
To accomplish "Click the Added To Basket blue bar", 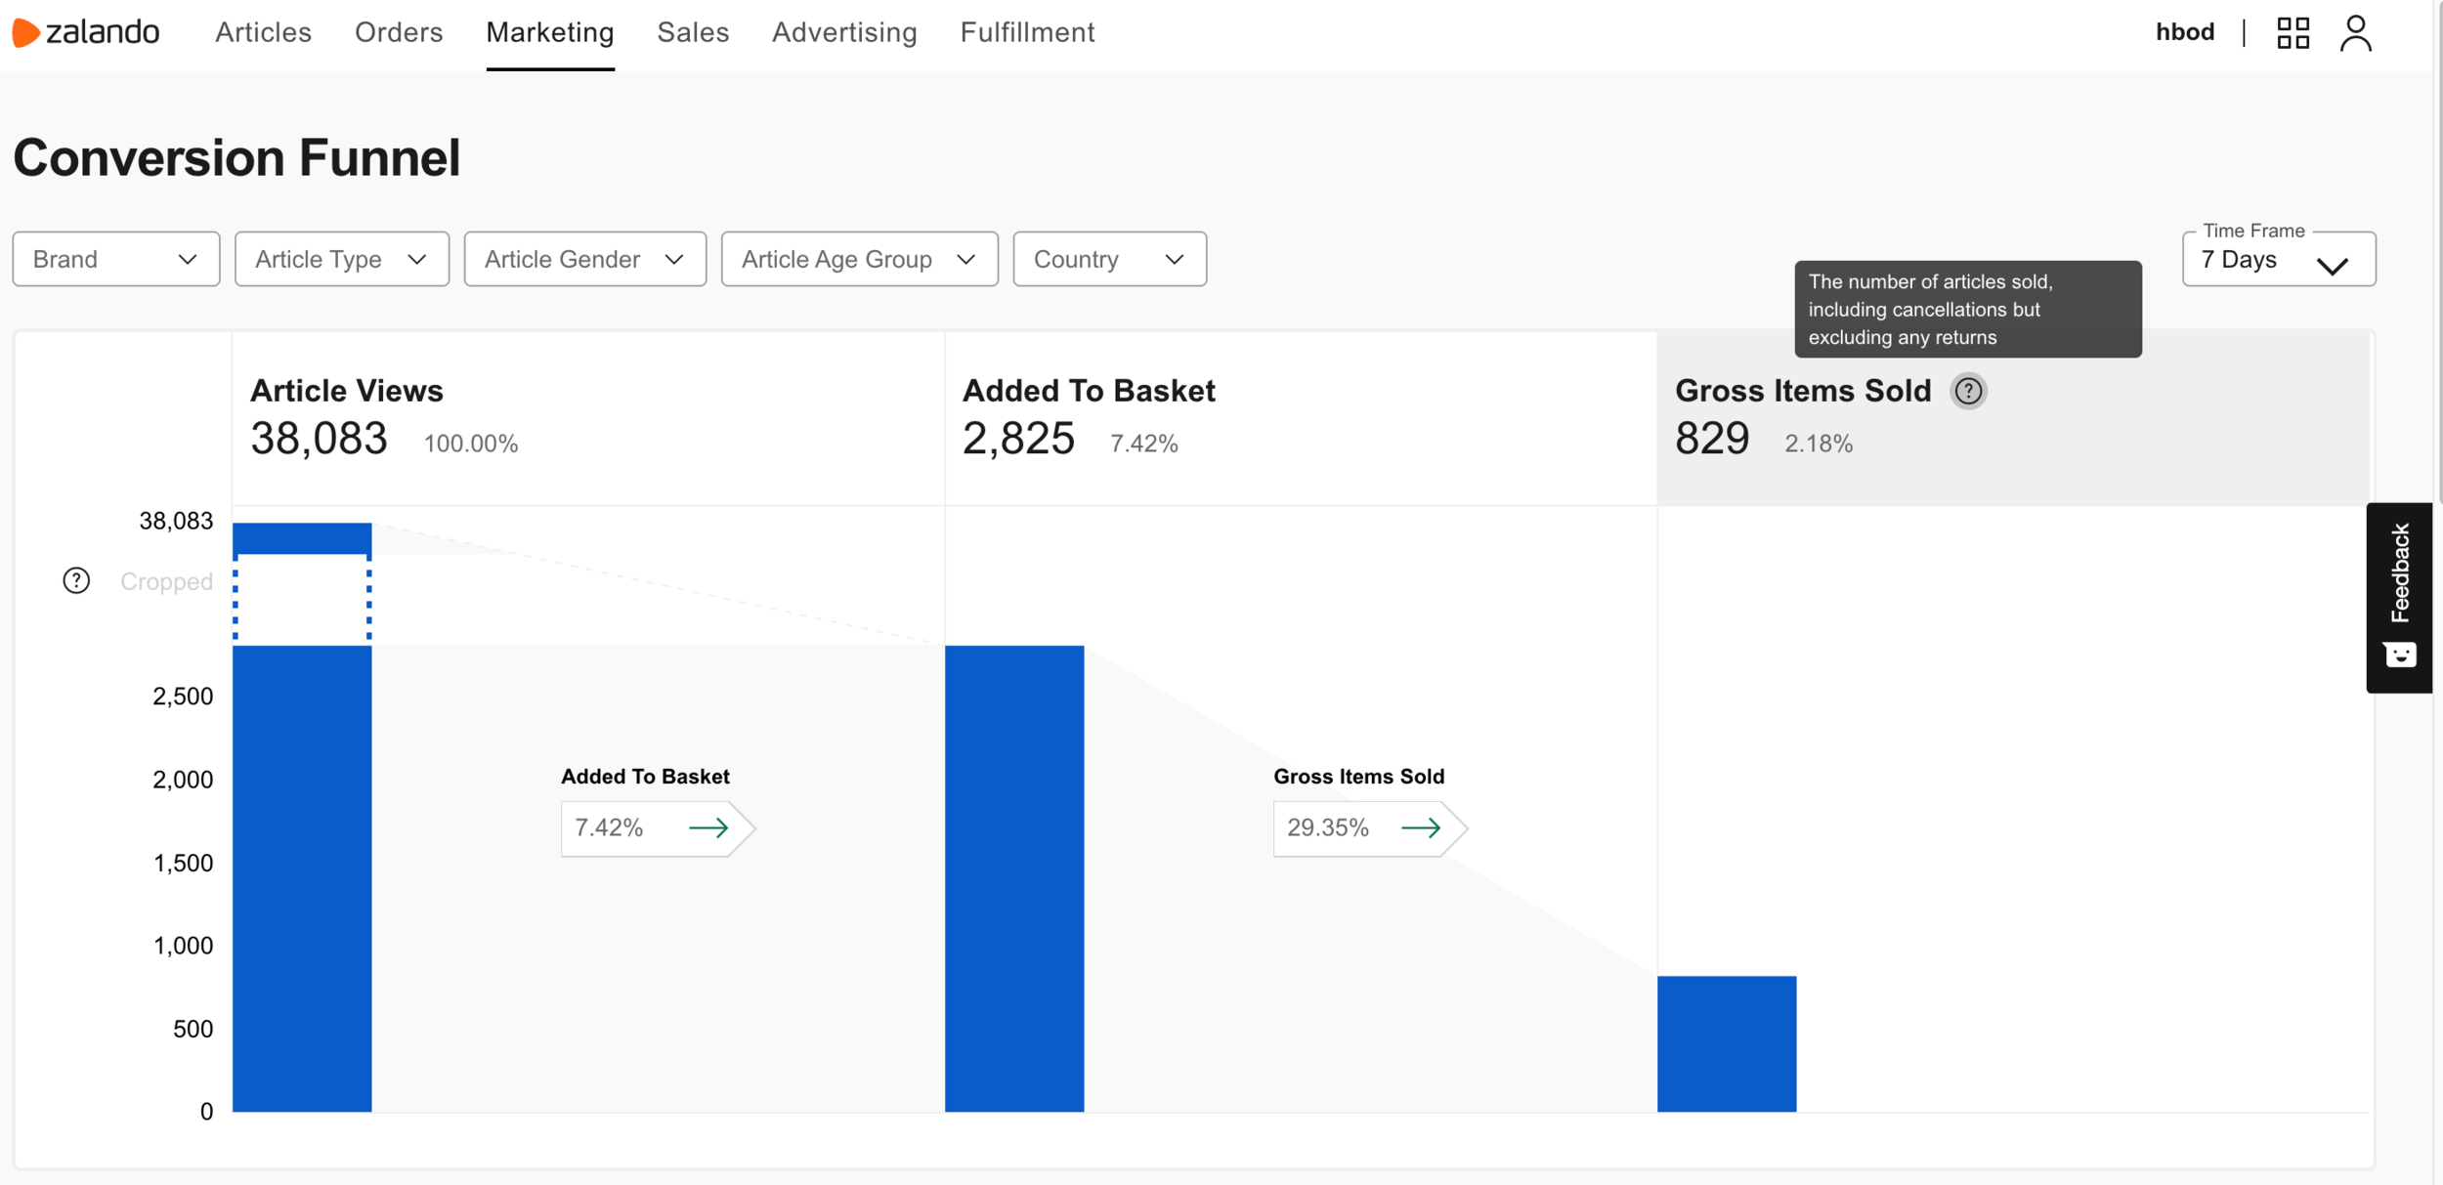I will (1014, 878).
